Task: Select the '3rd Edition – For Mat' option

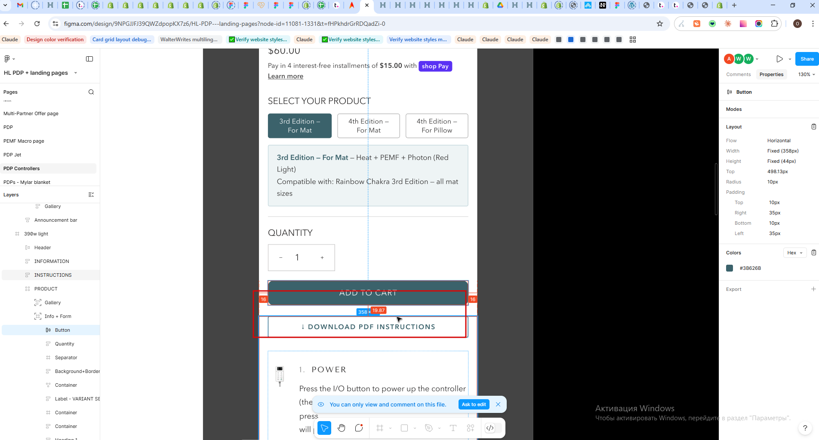Action: point(300,126)
